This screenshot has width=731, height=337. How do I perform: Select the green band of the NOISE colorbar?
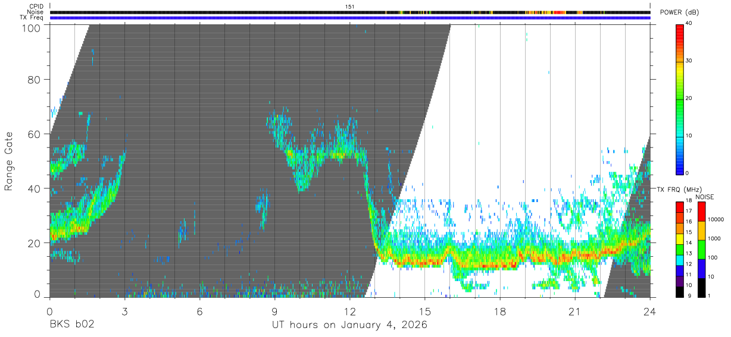[701, 250]
